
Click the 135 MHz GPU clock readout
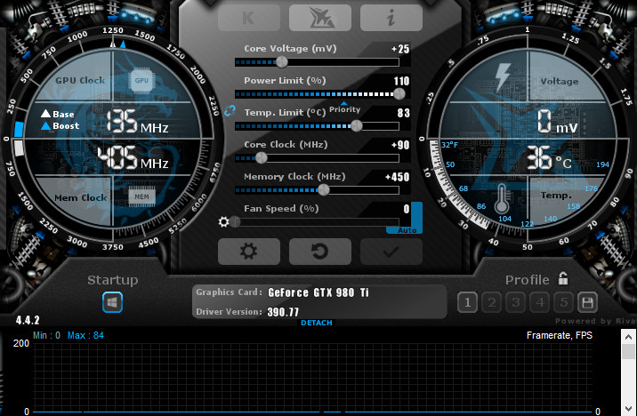pyautogui.click(x=137, y=122)
